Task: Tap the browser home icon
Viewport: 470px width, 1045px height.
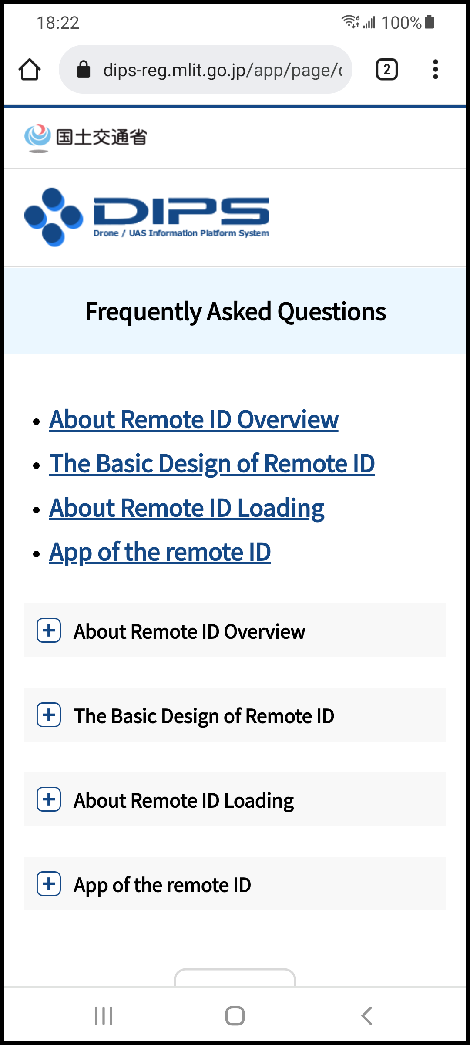Action: 30,70
